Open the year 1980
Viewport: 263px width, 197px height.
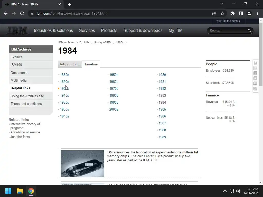point(162,75)
